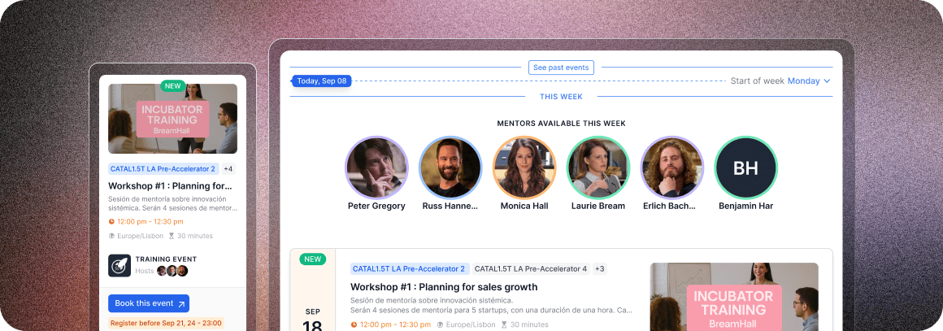Select the Today, Sep 08 timeline marker

pyautogui.click(x=321, y=81)
